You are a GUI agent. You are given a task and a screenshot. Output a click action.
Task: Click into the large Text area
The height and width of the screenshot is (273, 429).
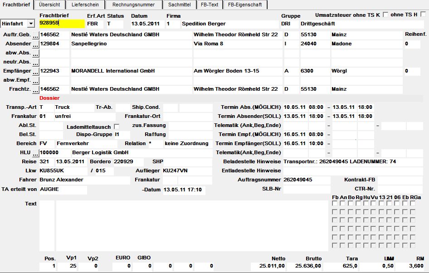click(192, 226)
